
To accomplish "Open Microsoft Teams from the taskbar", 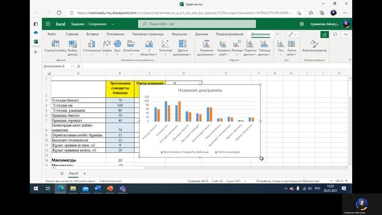I will pyautogui.click(x=122, y=189).
